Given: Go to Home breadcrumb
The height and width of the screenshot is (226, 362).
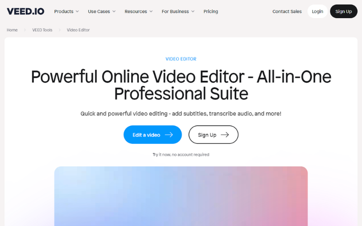Looking at the screenshot, I should (x=12, y=30).
